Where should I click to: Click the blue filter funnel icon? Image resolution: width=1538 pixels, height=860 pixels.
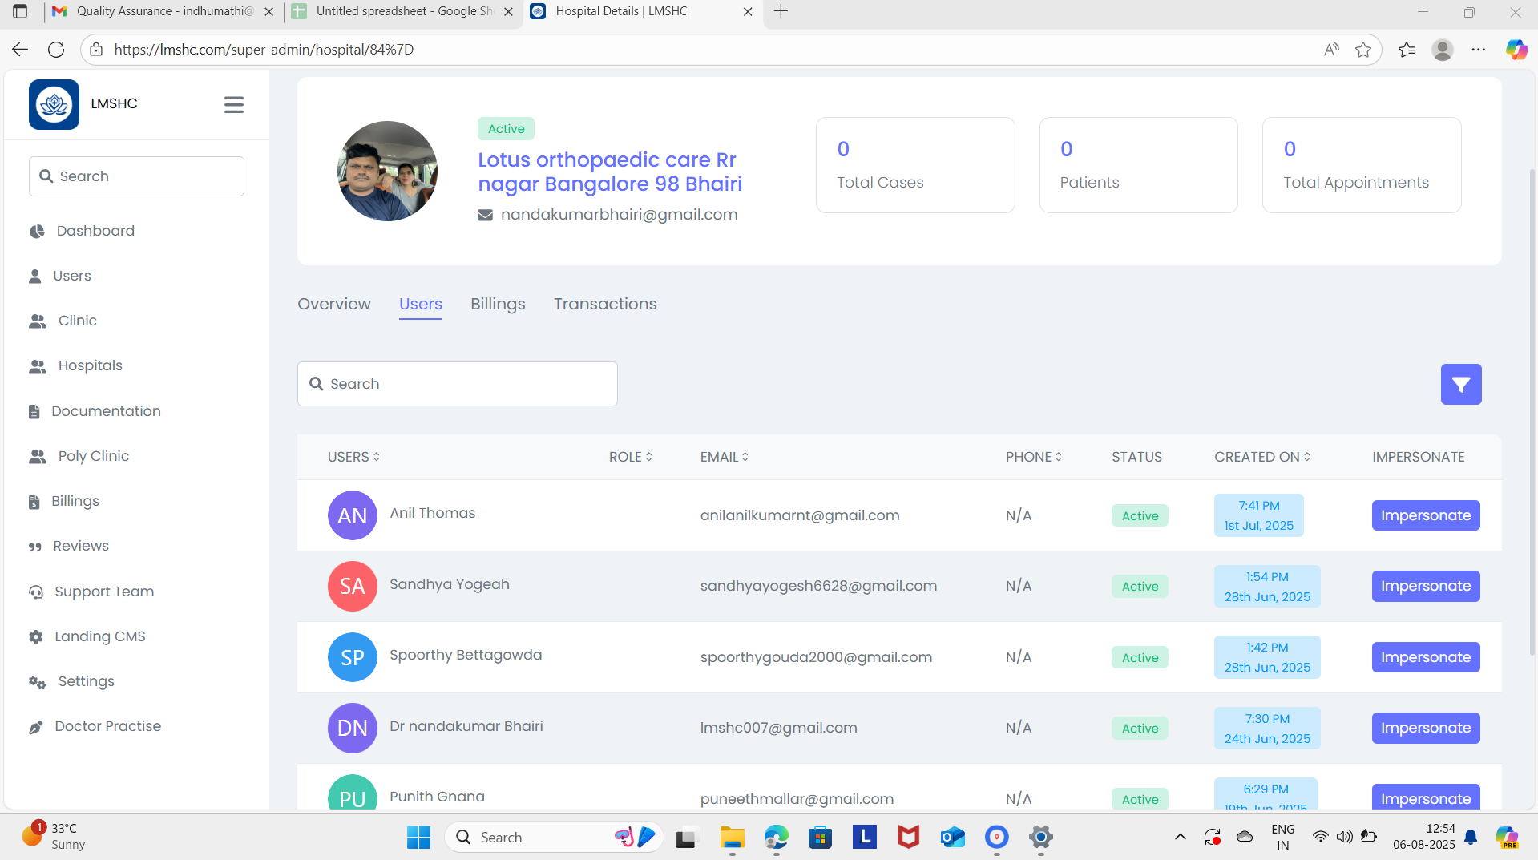tap(1460, 385)
